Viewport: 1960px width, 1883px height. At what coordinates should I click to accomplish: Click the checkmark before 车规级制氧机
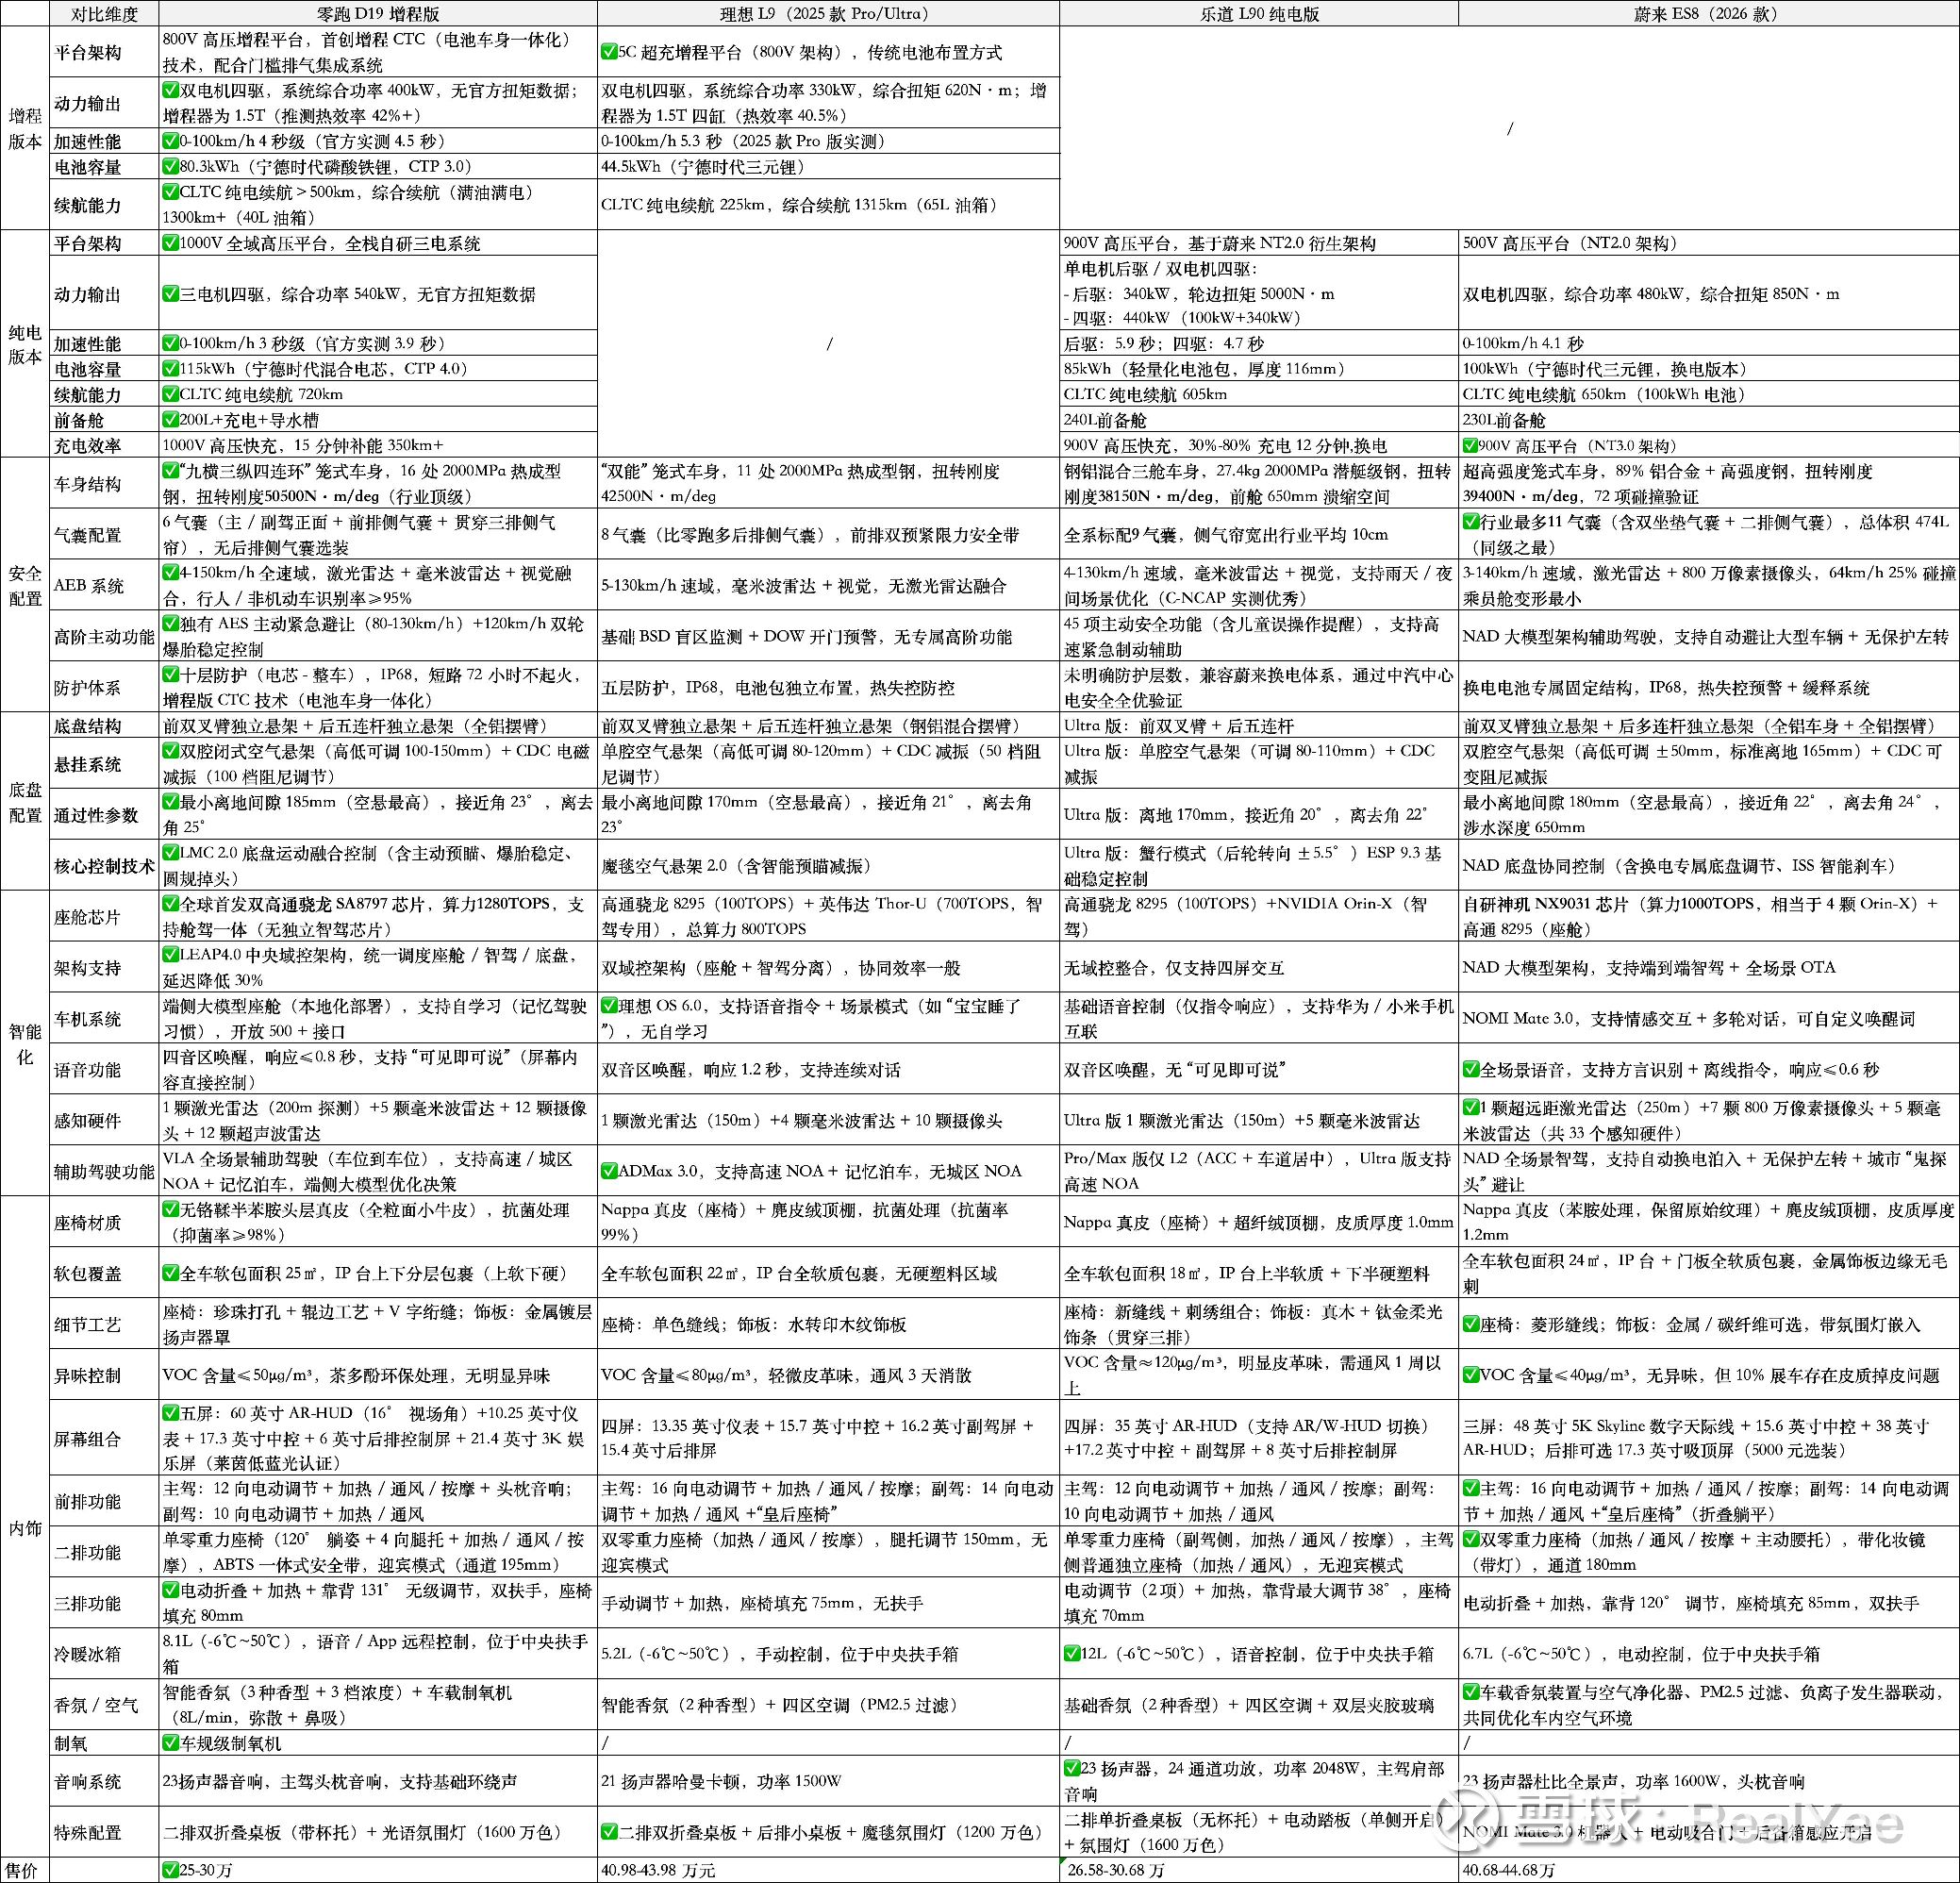(170, 1742)
